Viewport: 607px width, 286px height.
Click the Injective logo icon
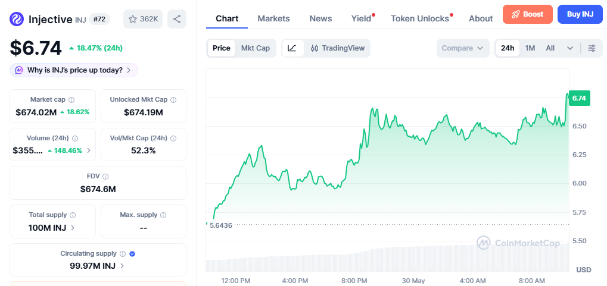(x=17, y=19)
